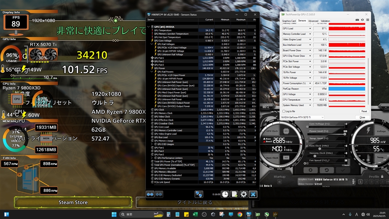
Task: Click the HWiNFO log file icon
Action: (234, 194)
